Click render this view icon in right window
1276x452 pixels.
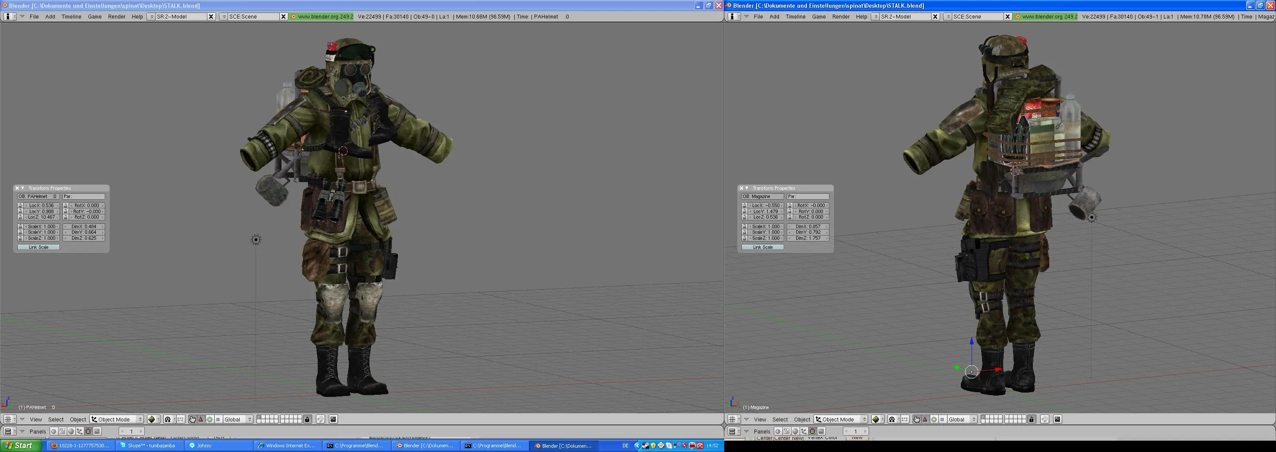click(x=1057, y=419)
